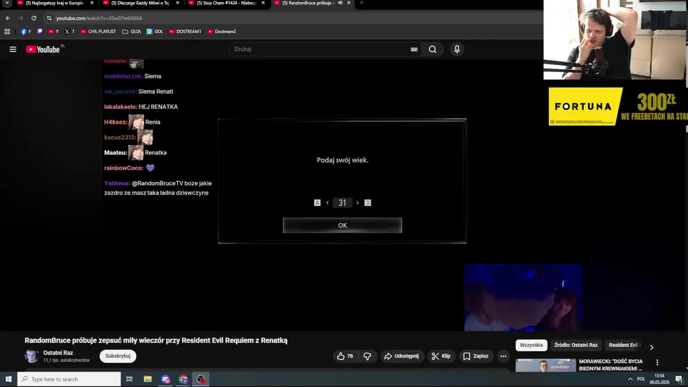Viewport: 688px width, 387px height.
Task: Go back with the browser back arrow
Action: pyautogui.click(x=8, y=18)
